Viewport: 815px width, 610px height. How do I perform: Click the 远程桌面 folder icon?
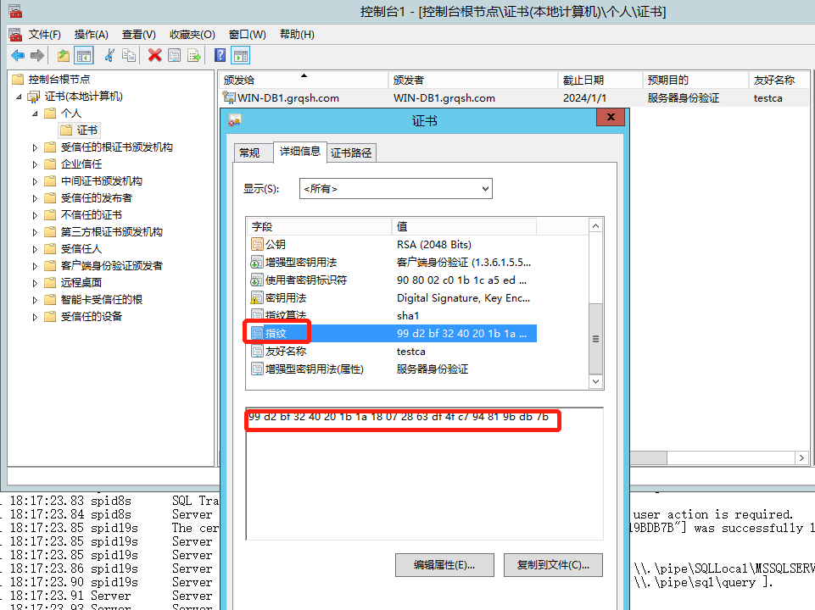50,283
